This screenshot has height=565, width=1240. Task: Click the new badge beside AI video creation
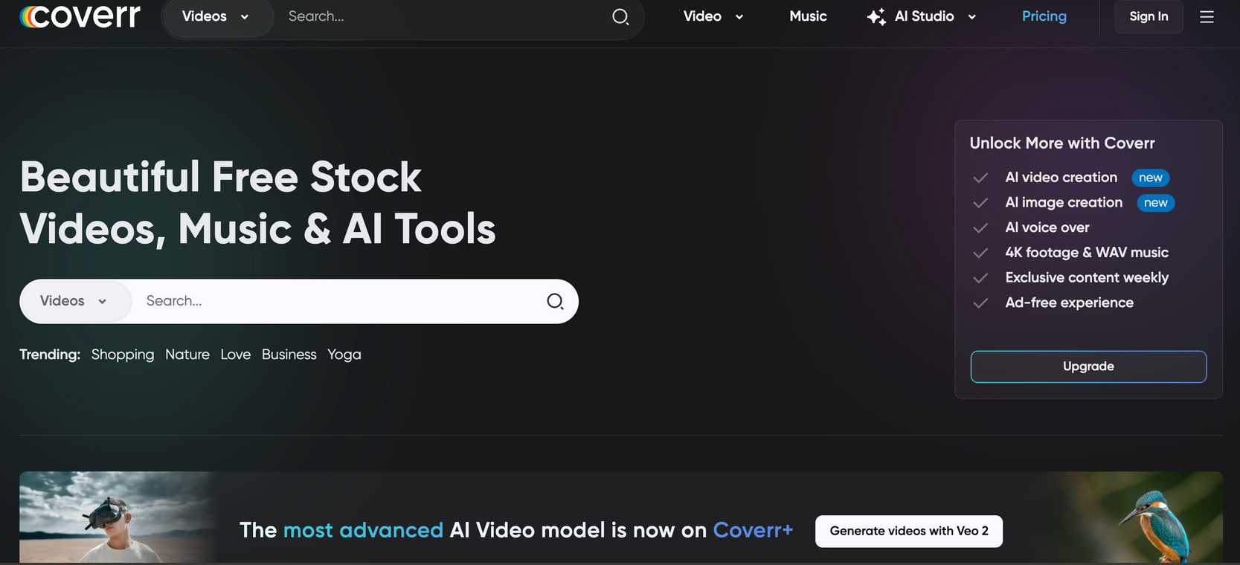(1151, 178)
